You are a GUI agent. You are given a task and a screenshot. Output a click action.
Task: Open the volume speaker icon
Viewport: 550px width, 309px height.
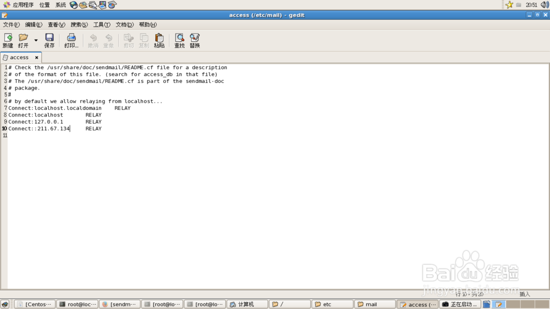[x=544, y=5]
